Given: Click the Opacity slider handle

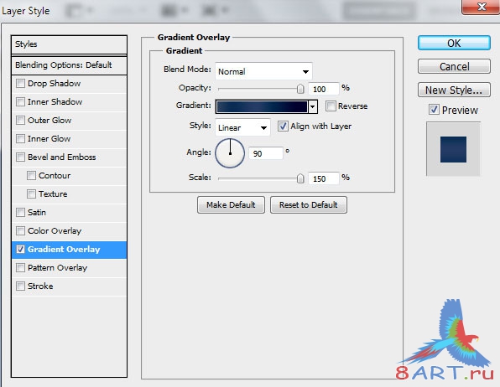Looking at the screenshot, I should coord(300,89).
